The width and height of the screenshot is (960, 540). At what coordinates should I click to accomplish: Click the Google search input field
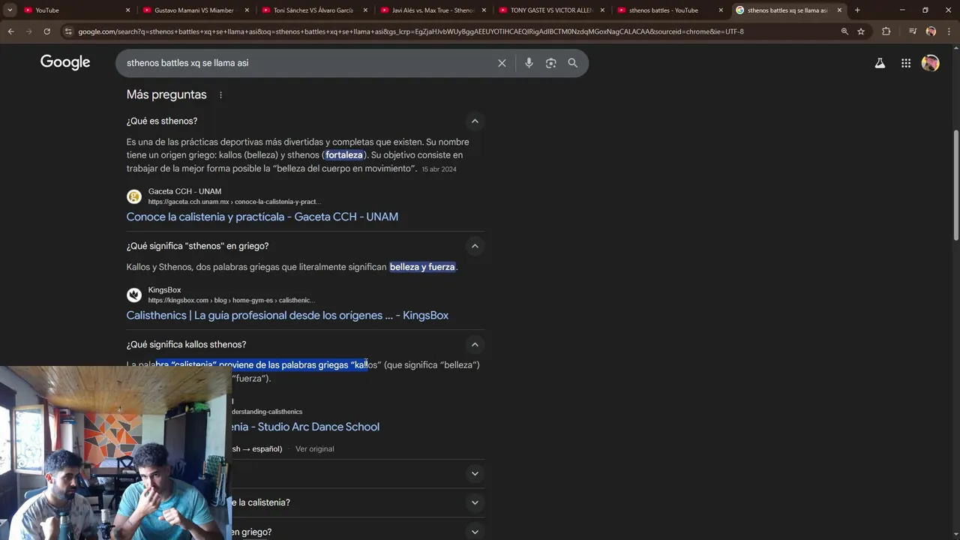coord(307,63)
